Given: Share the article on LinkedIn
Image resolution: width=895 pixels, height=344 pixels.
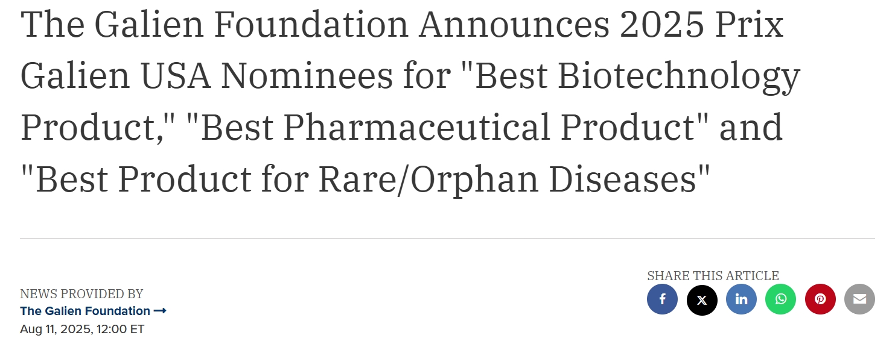Looking at the screenshot, I should (741, 299).
